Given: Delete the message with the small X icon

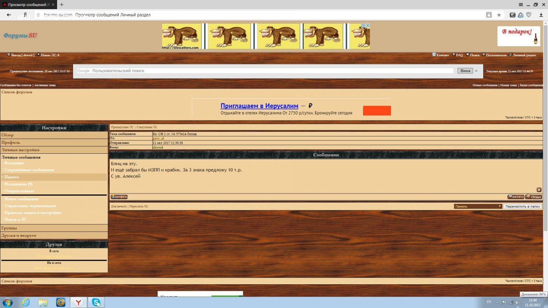Looking at the screenshot, I should click(x=539, y=190).
